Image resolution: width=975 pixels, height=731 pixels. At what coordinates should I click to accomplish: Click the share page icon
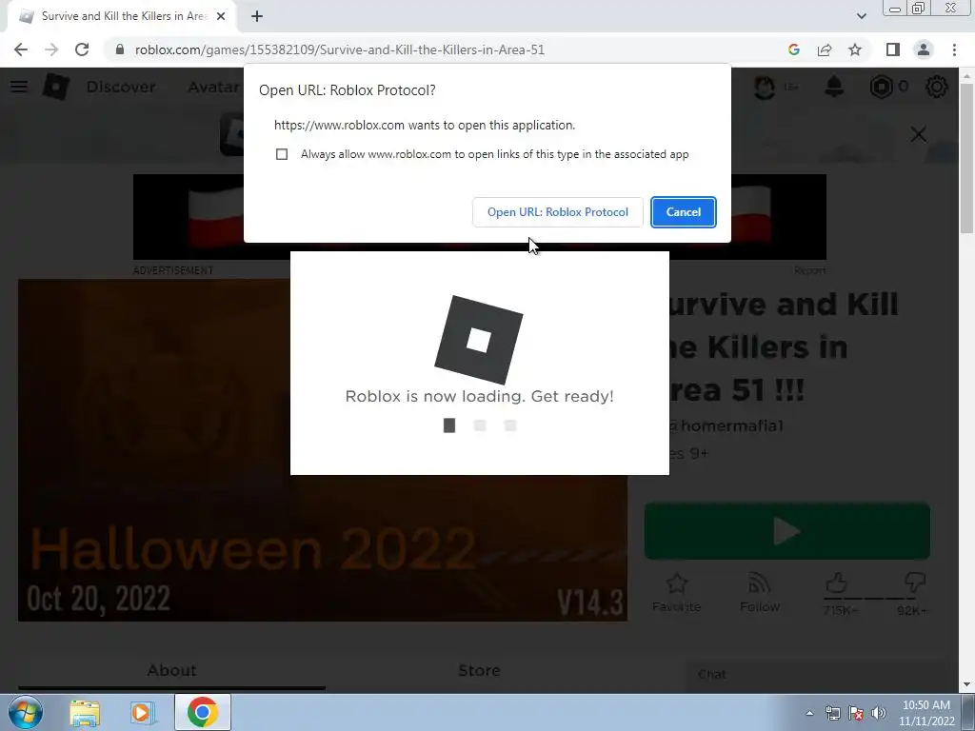[825, 49]
